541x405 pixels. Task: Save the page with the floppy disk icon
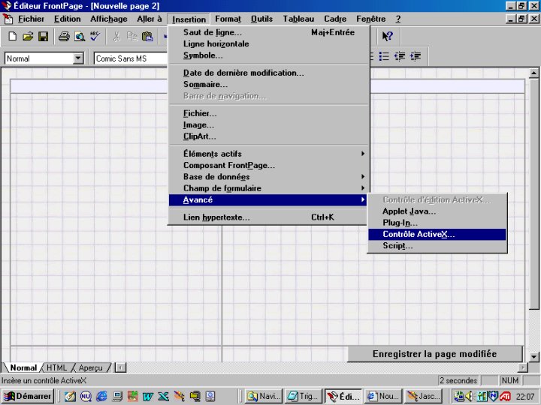click(43, 36)
